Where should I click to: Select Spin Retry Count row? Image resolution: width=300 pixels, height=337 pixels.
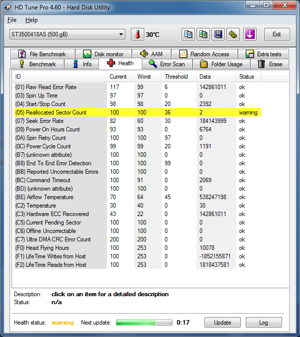click(x=138, y=138)
